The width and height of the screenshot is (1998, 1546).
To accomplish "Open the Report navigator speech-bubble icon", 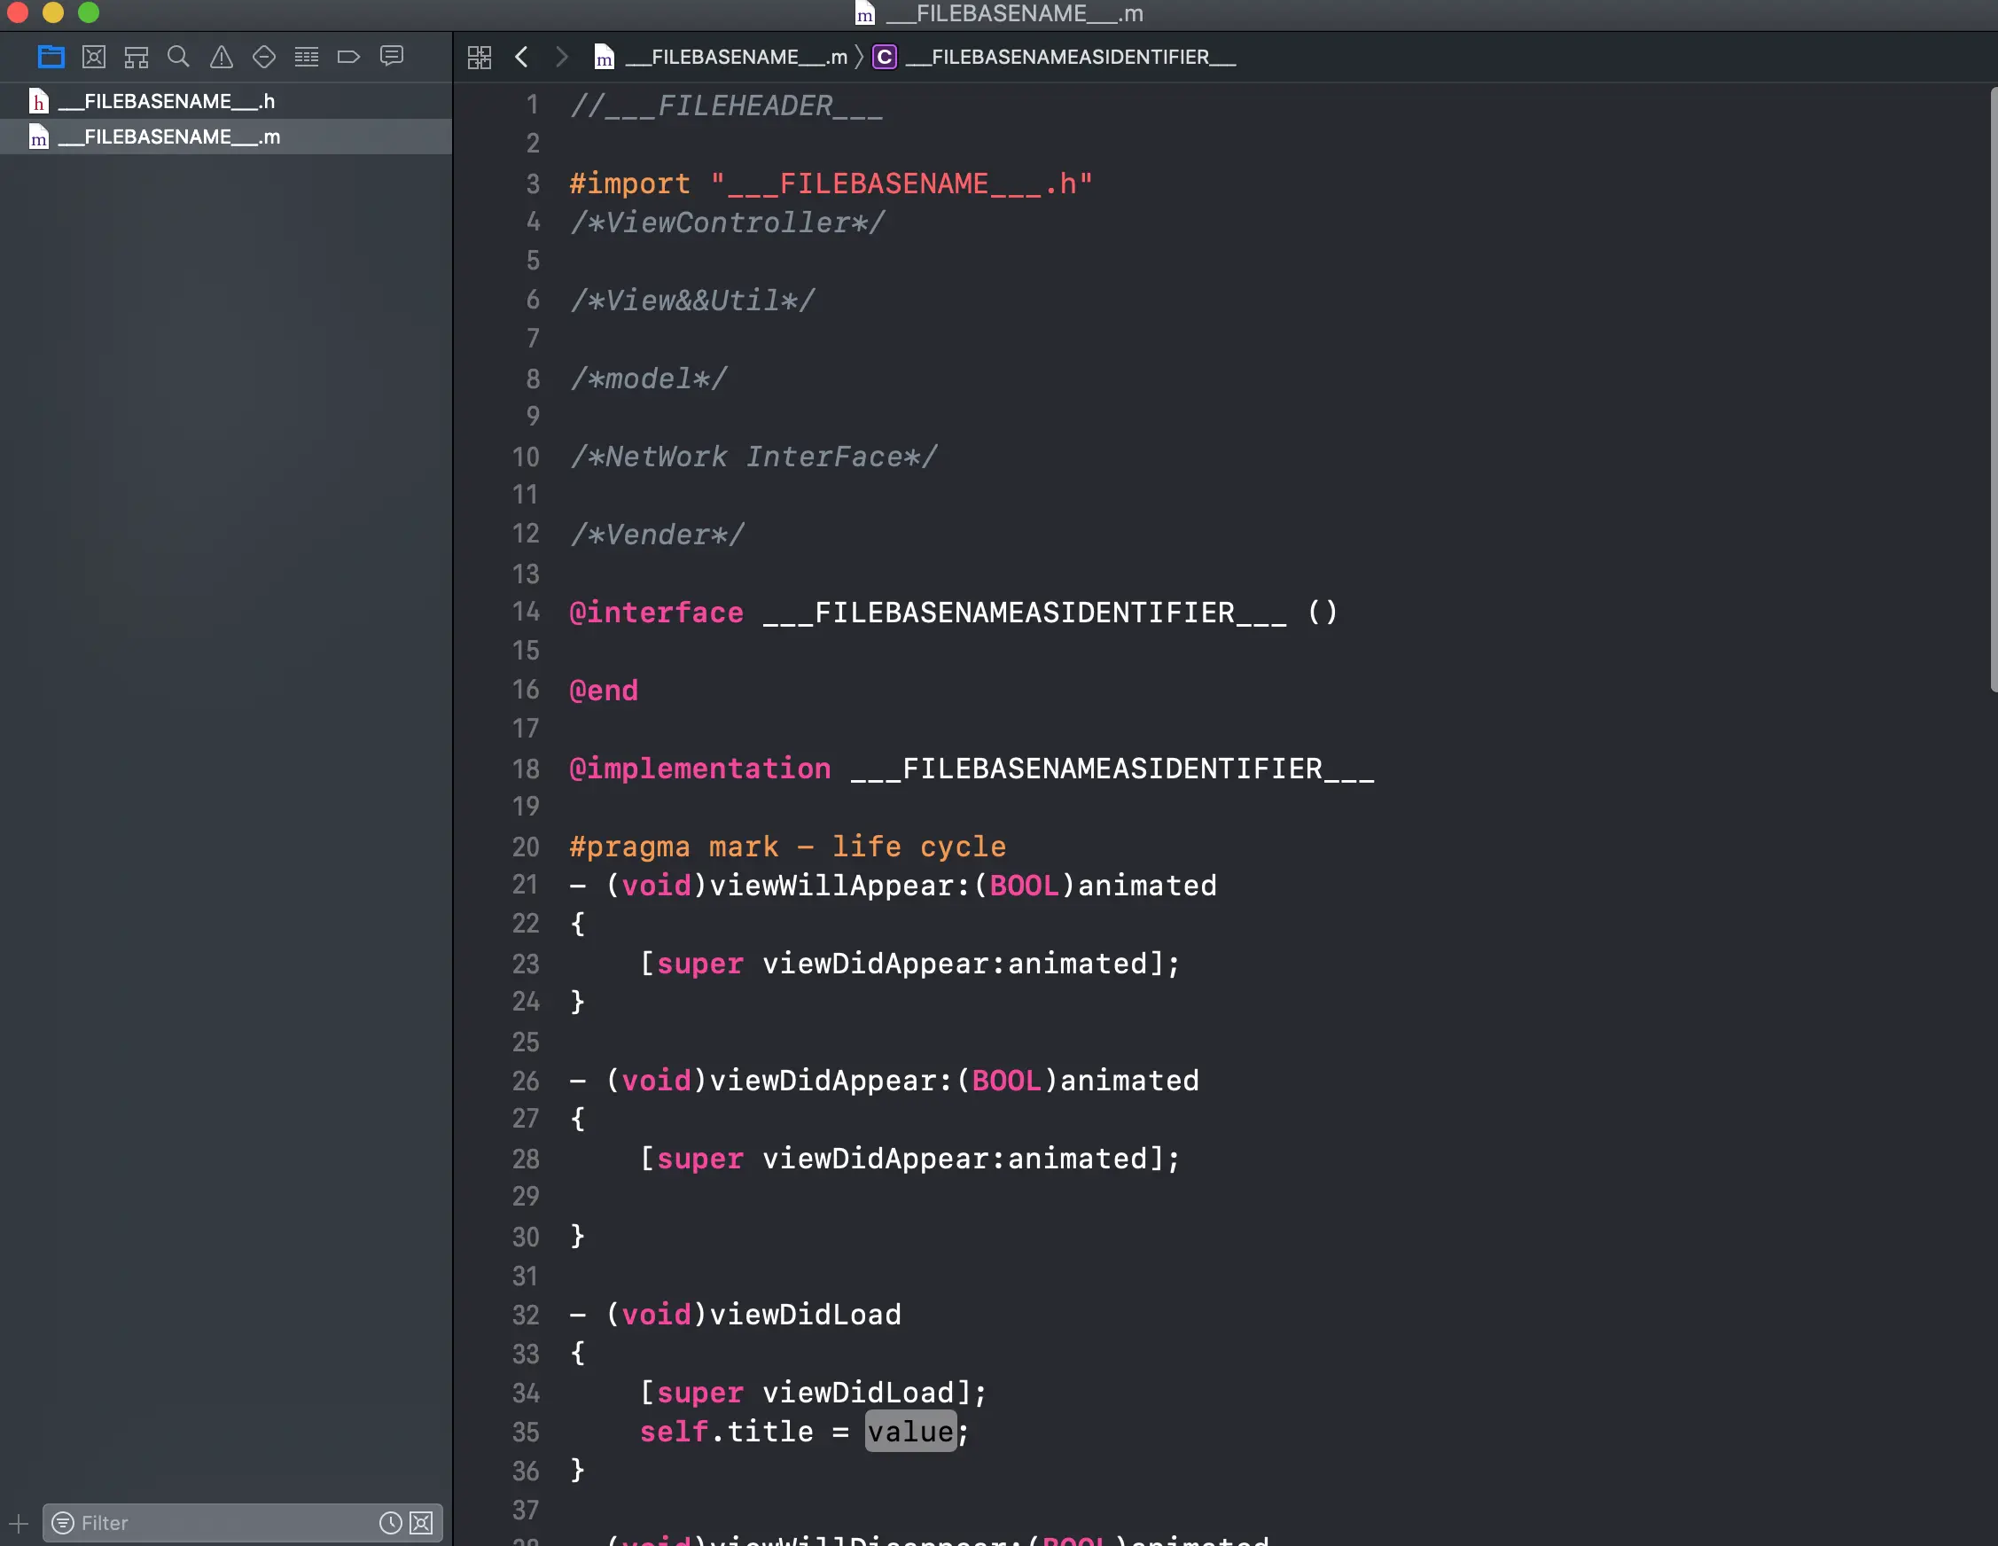I will click(x=392, y=57).
